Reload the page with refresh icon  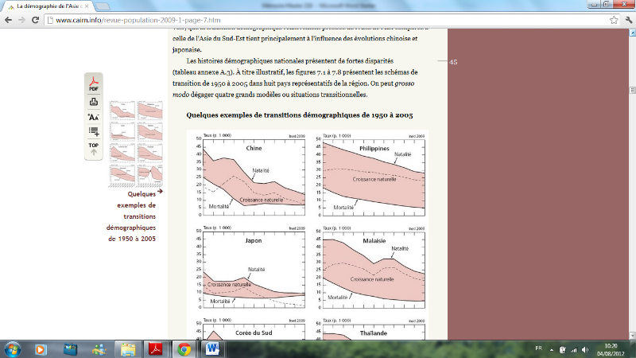click(x=35, y=20)
